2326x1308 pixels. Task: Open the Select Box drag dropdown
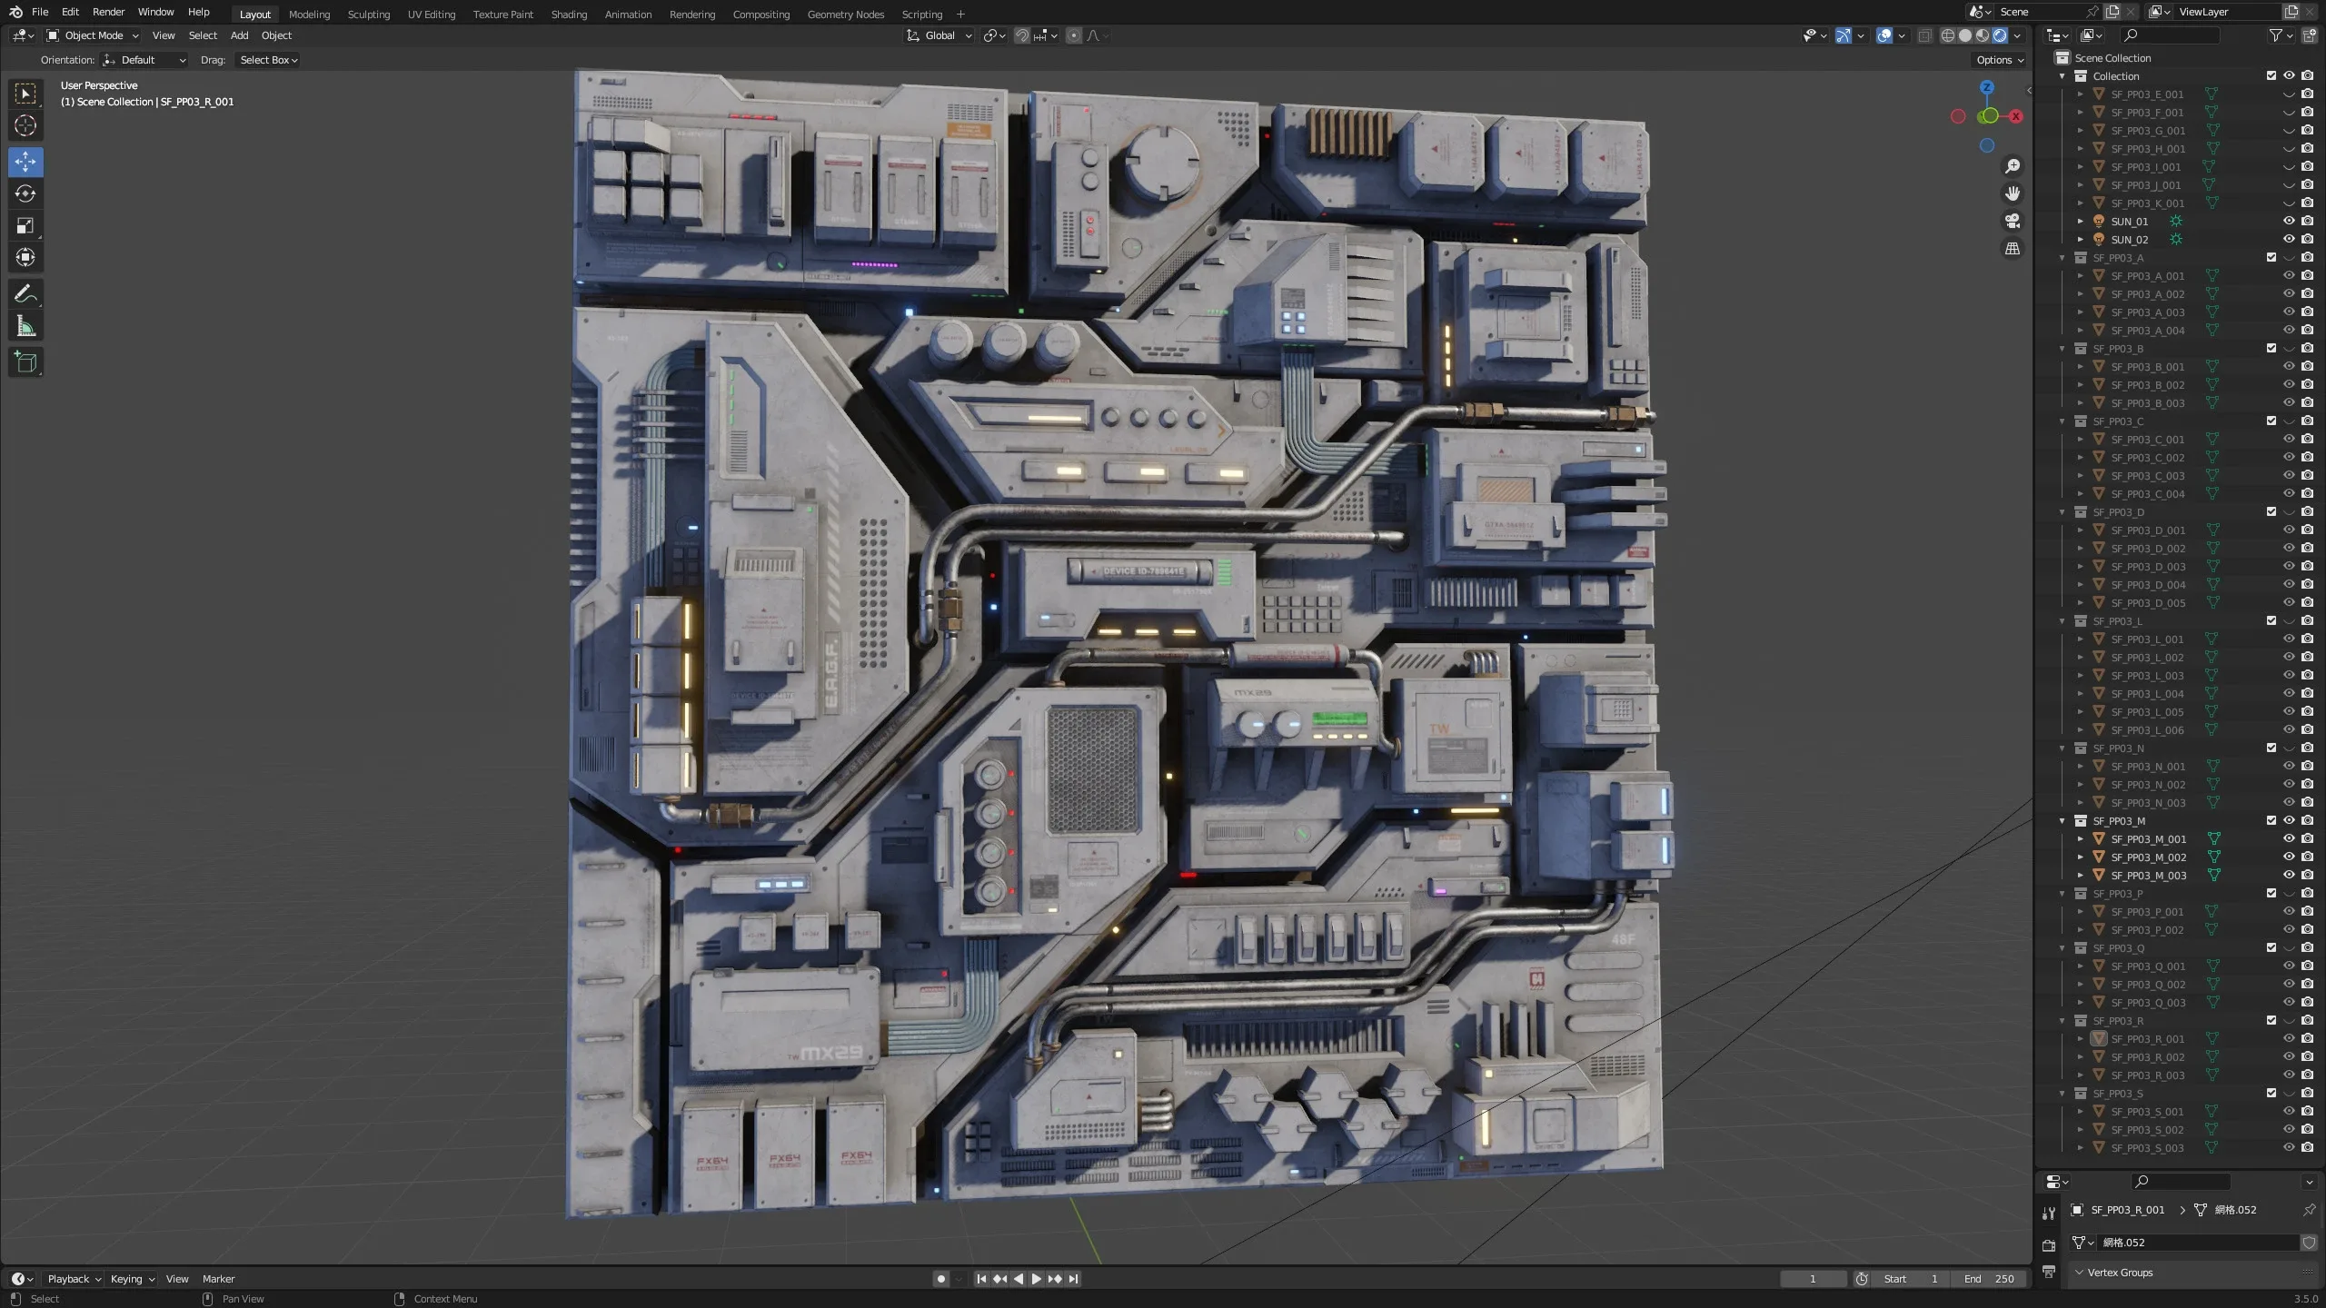tap(268, 60)
